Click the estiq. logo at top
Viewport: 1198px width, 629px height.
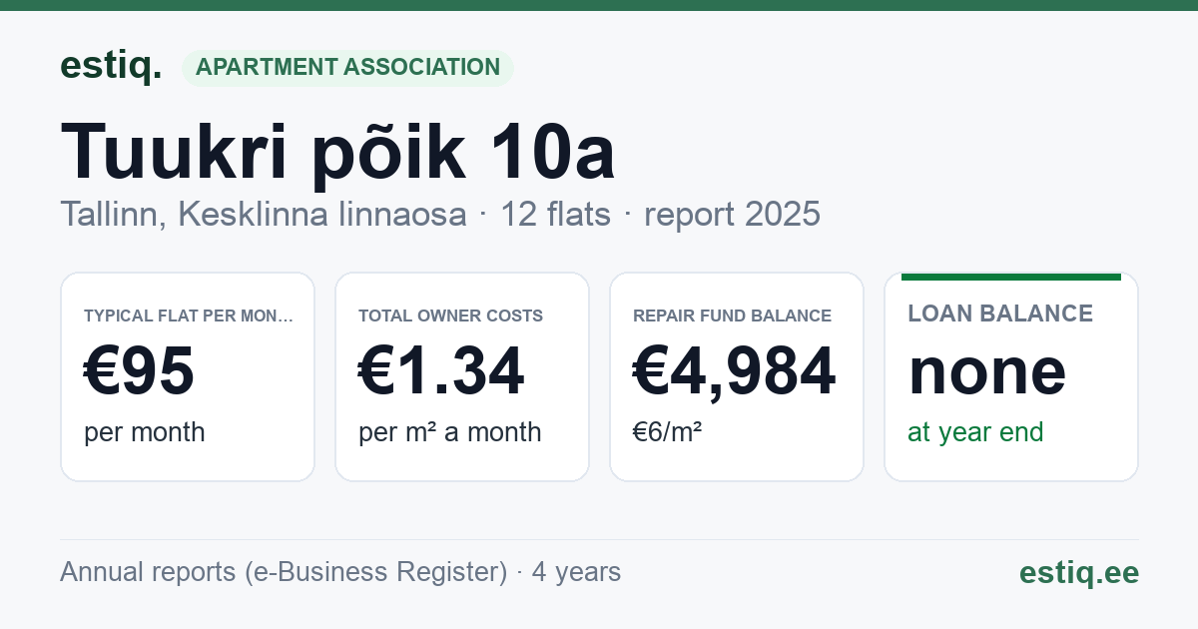[x=111, y=66]
